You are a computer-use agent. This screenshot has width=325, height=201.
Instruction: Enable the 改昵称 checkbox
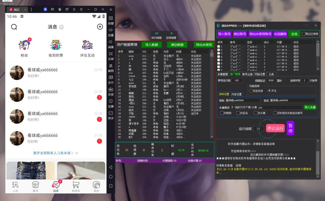click(x=222, y=113)
